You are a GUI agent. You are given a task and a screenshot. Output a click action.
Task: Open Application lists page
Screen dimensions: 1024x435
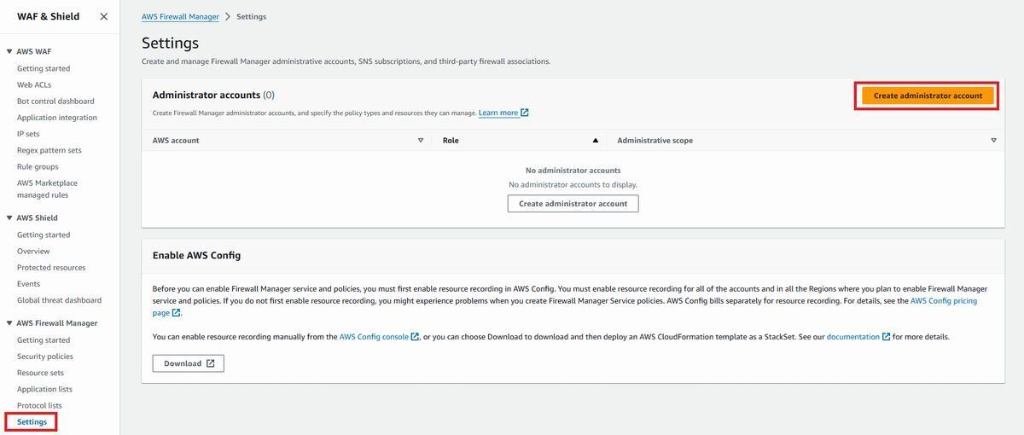click(x=44, y=389)
